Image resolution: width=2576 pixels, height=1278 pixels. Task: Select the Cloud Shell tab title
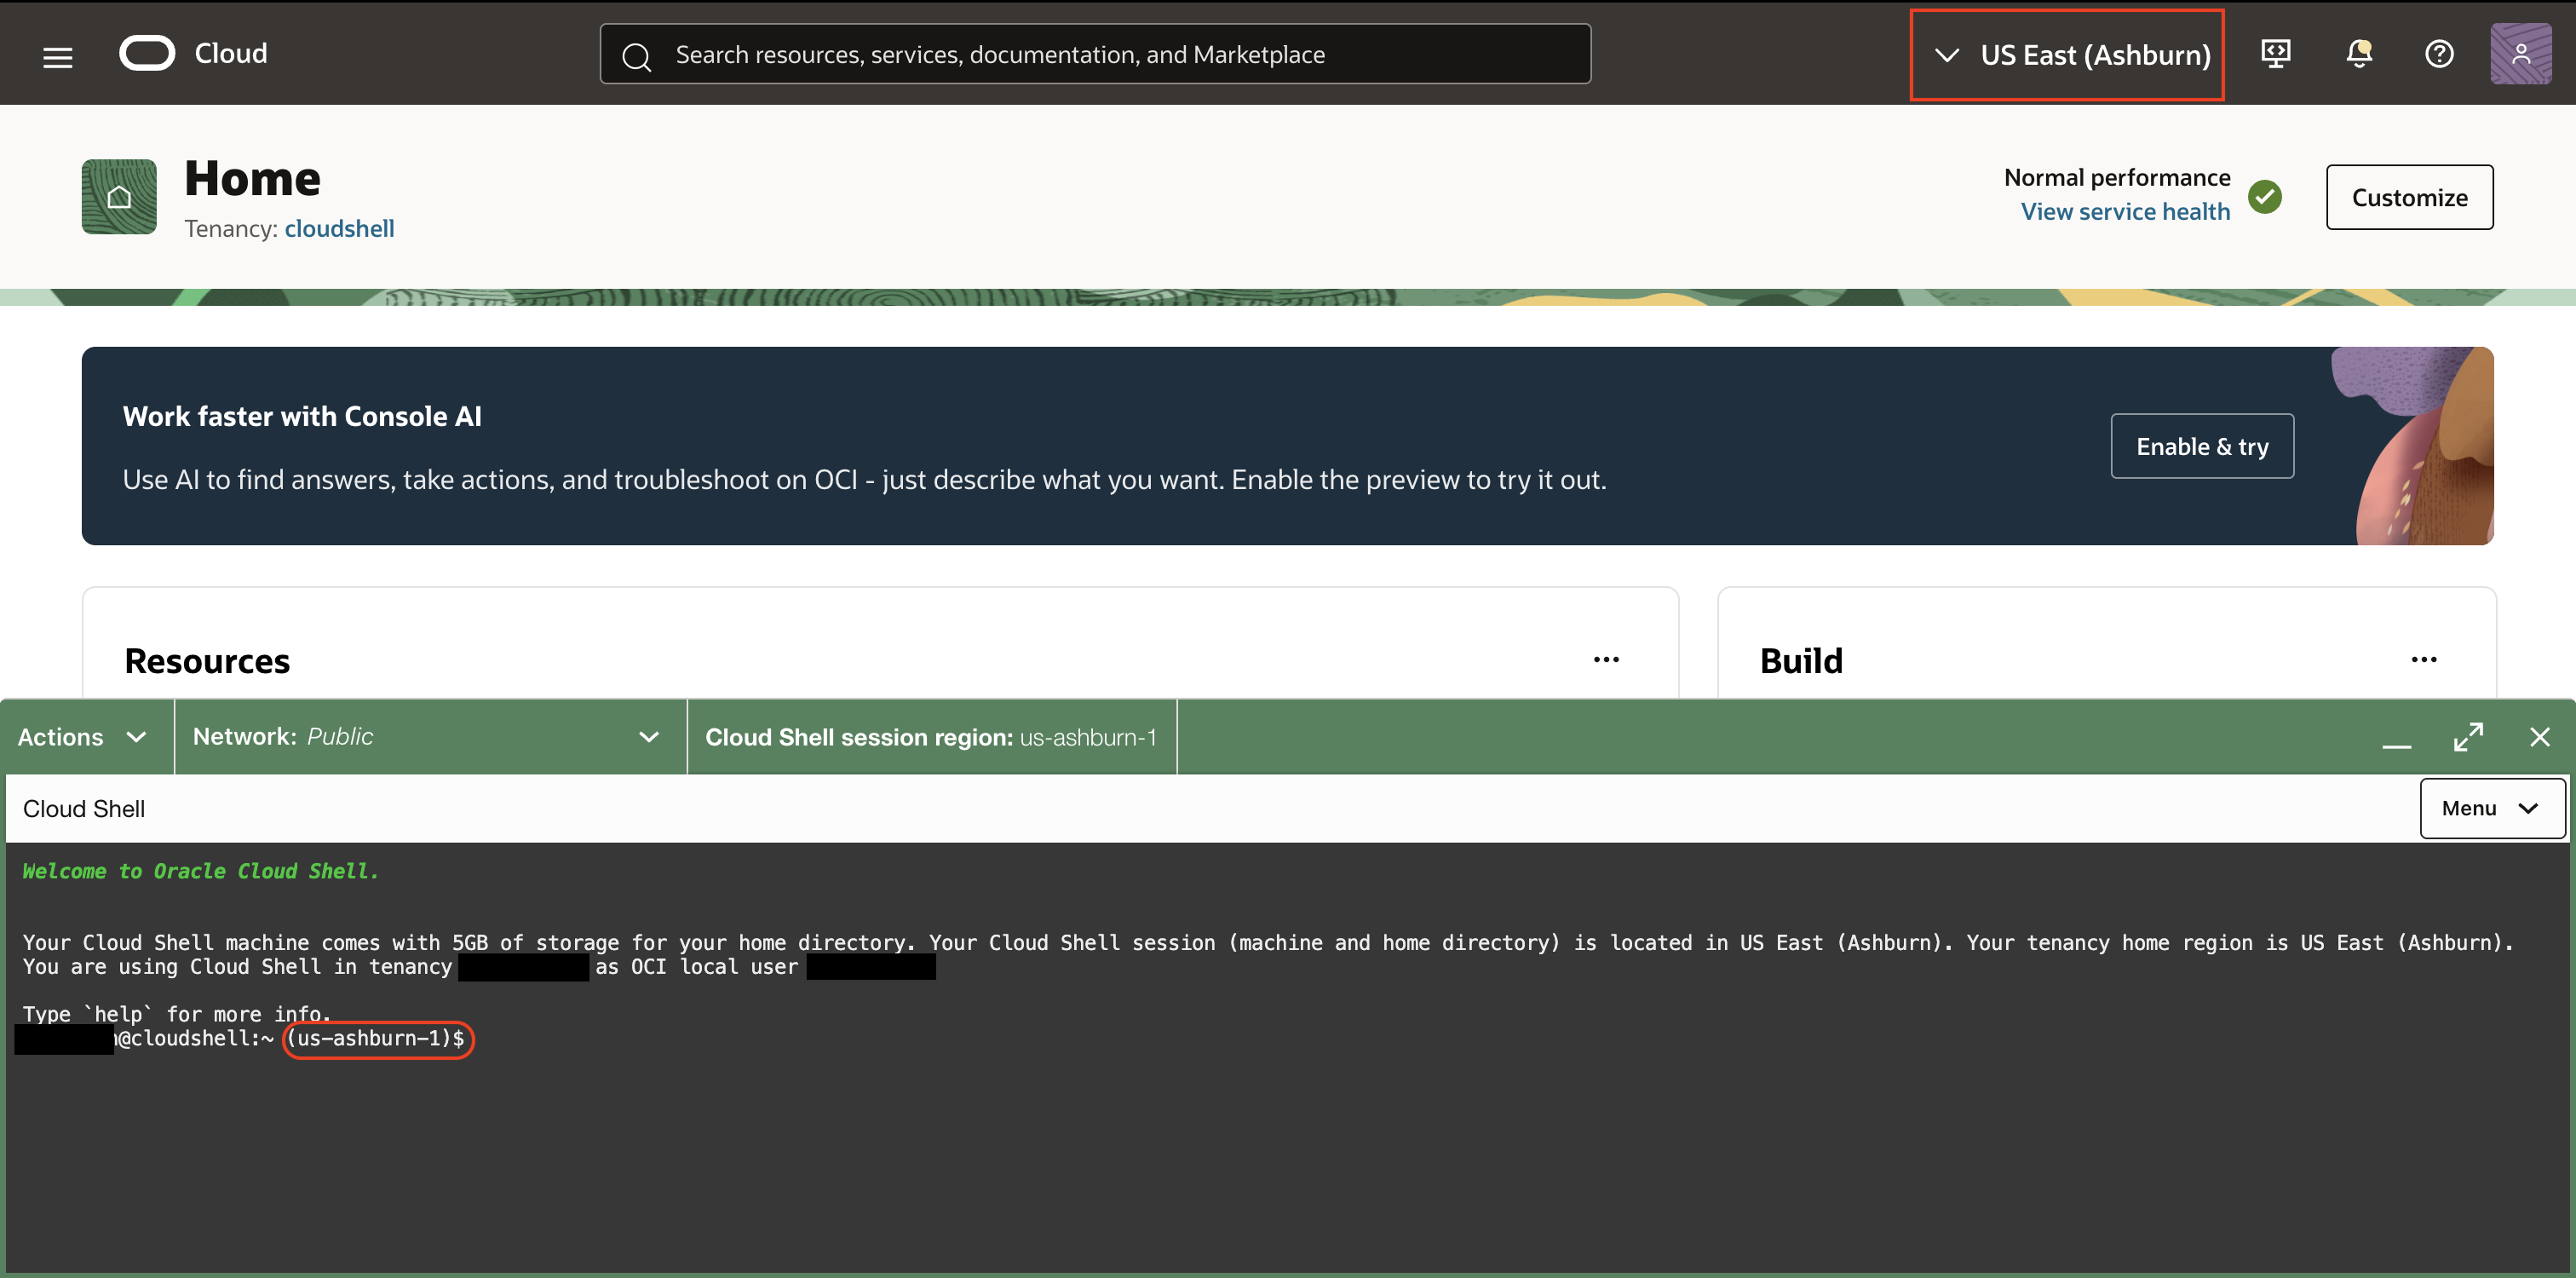tap(84, 808)
